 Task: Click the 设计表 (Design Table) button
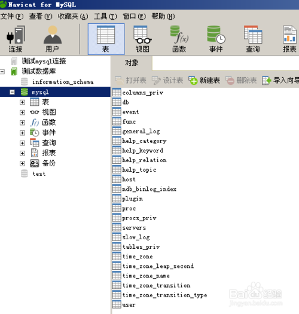coord(167,80)
